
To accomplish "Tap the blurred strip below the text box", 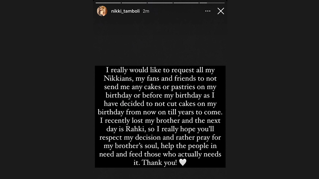I will coord(160,173).
